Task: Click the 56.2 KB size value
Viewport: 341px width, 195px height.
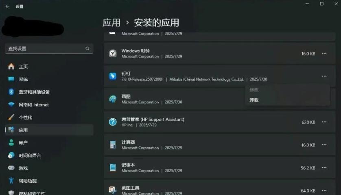Action: tap(308, 168)
